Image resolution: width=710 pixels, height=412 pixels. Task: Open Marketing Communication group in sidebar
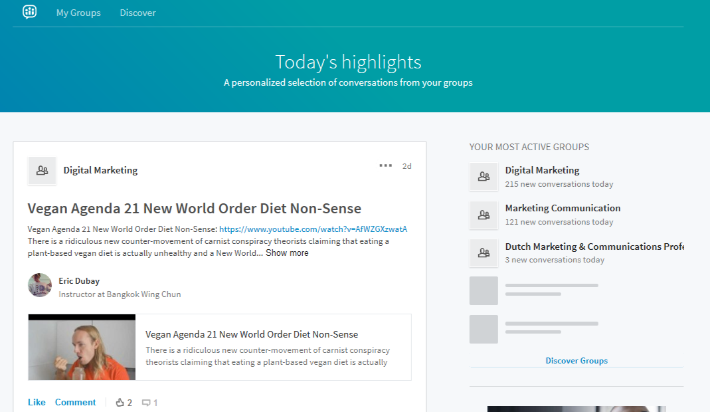[563, 208]
